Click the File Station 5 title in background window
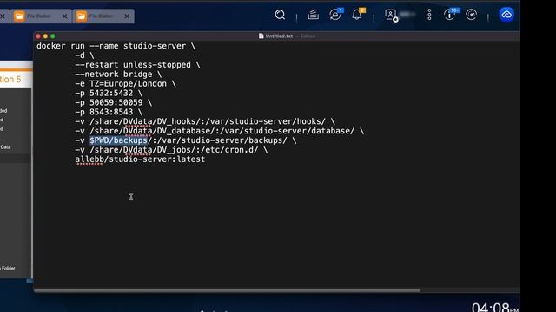 pyautogui.click(x=10, y=79)
